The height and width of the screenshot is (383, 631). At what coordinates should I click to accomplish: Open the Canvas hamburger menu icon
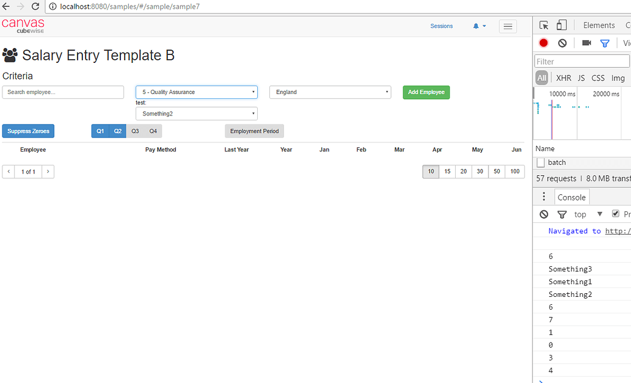click(x=508, y=26)
